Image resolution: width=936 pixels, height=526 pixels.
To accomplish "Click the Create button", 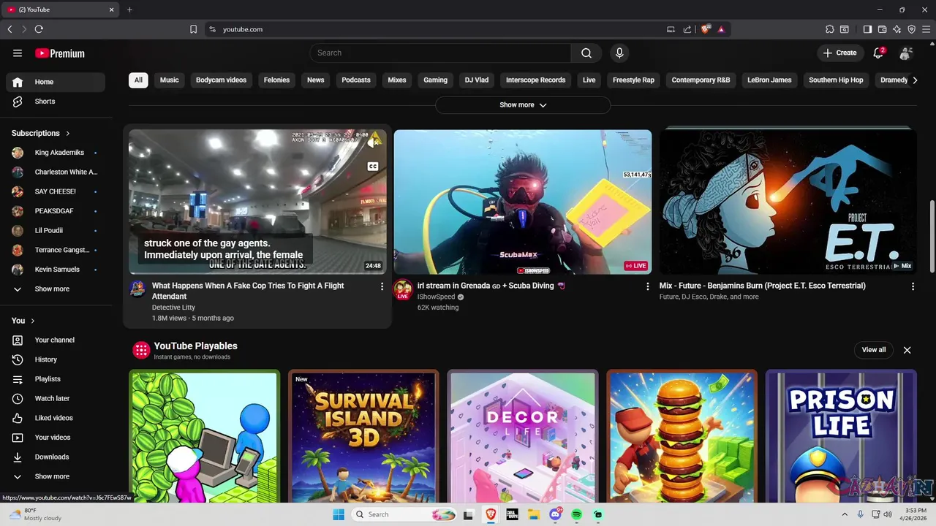I will (x=840, y=53).
